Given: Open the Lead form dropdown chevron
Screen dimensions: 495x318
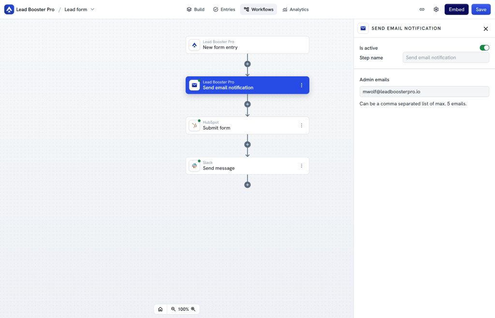Looking at the screenshot, I should pyautogui.click(x=92, y=10).
